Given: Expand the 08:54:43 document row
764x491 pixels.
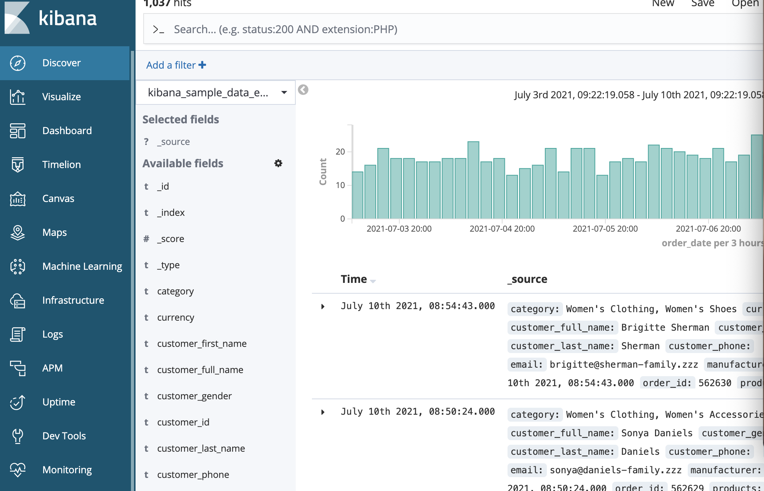Looking at the screenshot, I should 323,306.
